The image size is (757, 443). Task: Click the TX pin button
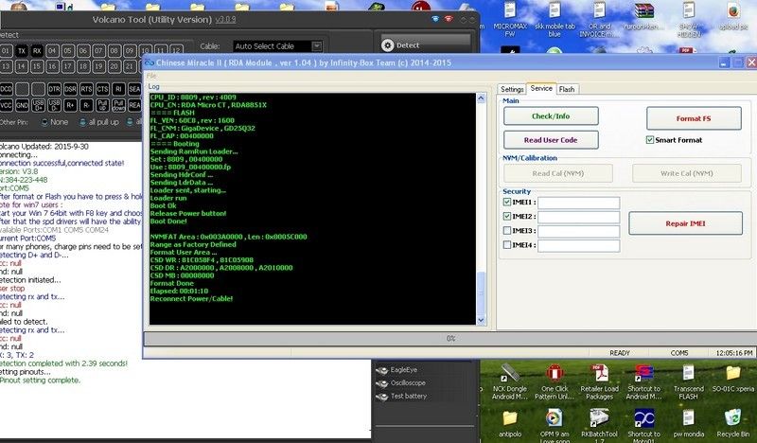coord(22,50)
